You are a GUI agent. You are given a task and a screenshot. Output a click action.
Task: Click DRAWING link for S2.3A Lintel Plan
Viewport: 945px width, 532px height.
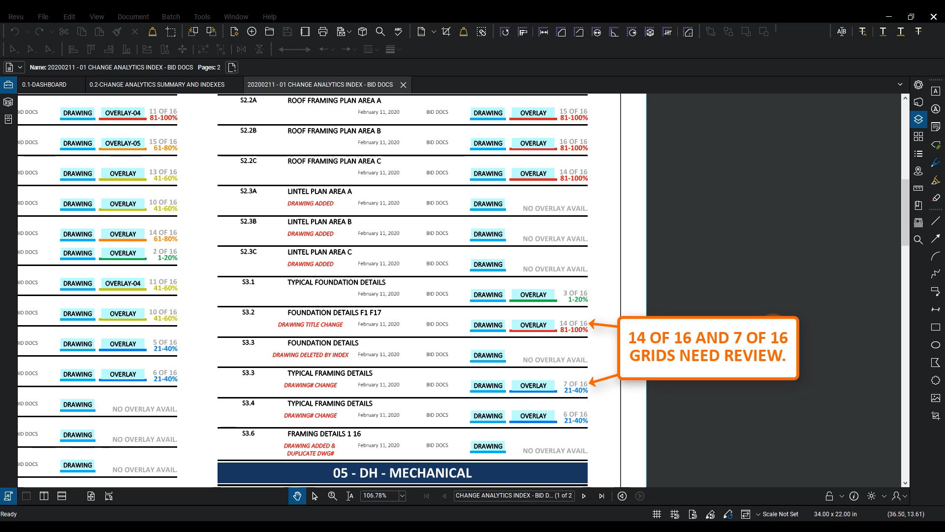(x=488, y=204)
